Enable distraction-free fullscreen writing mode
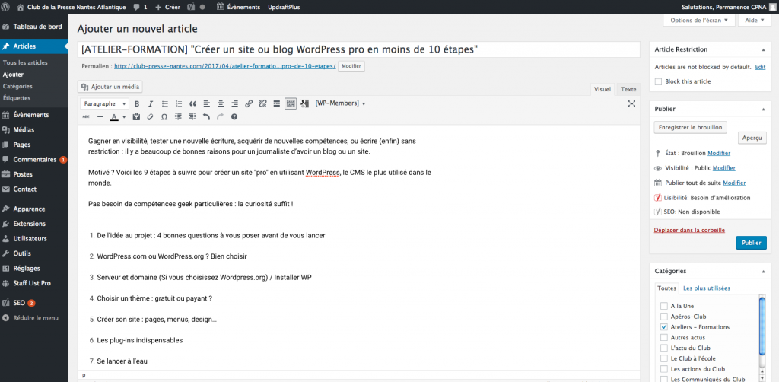 [x=631, y=103]
